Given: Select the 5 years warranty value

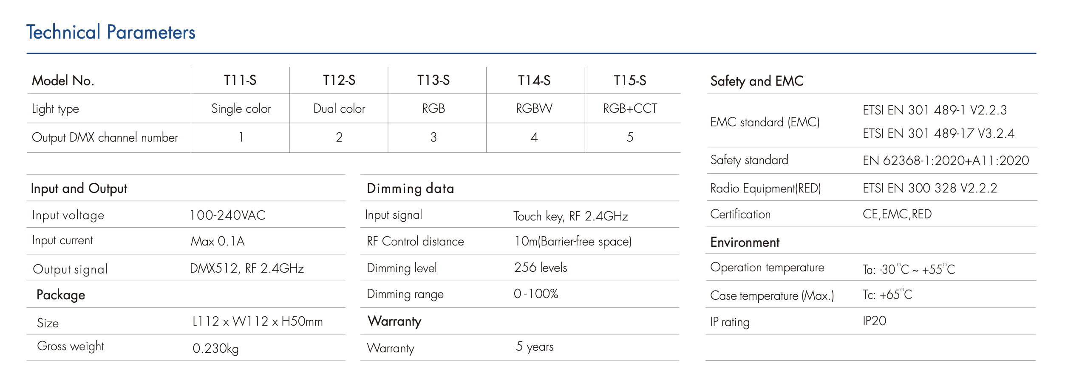Looking at the screenshot, I should 535,347.
